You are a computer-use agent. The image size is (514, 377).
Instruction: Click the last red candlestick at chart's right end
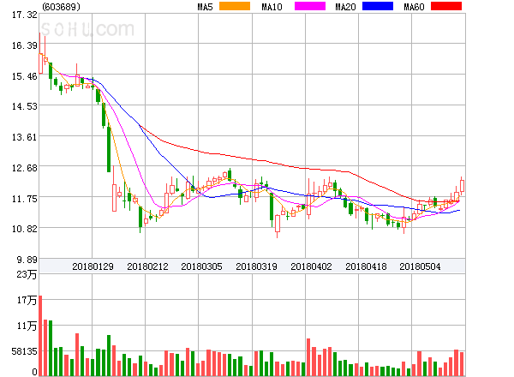pos(462,186)
